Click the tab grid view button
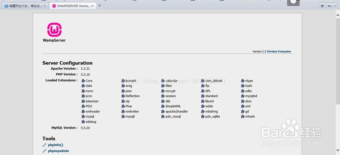The image size is (340, 155). [322, 6]
